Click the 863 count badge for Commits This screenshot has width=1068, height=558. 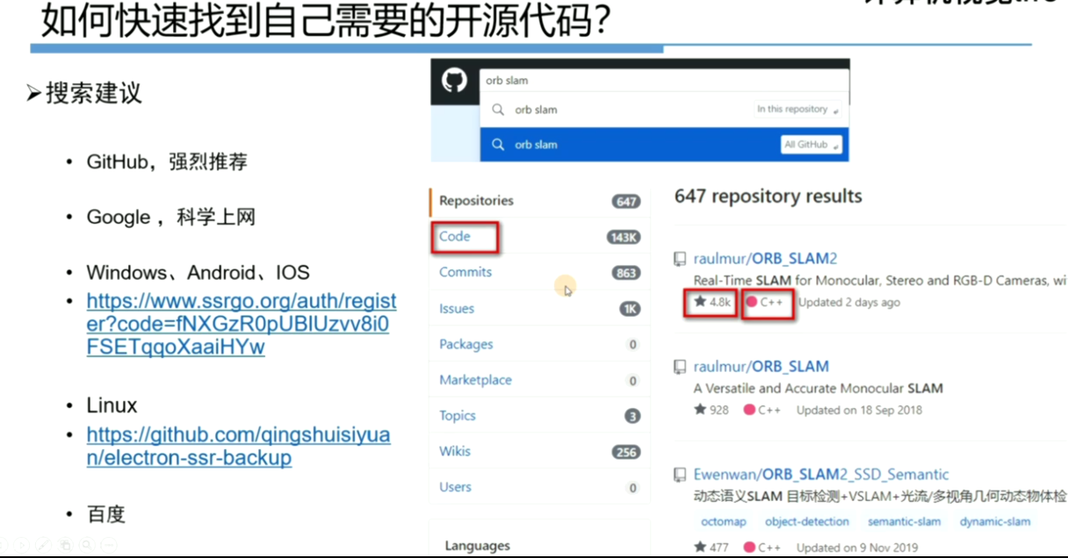tap(626, 273)
